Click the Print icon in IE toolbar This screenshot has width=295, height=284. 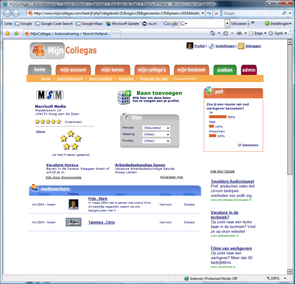pyautogui.click(x=239, y=34)
